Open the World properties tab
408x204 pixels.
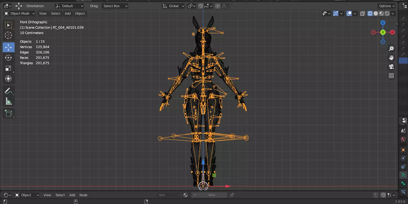404,139
